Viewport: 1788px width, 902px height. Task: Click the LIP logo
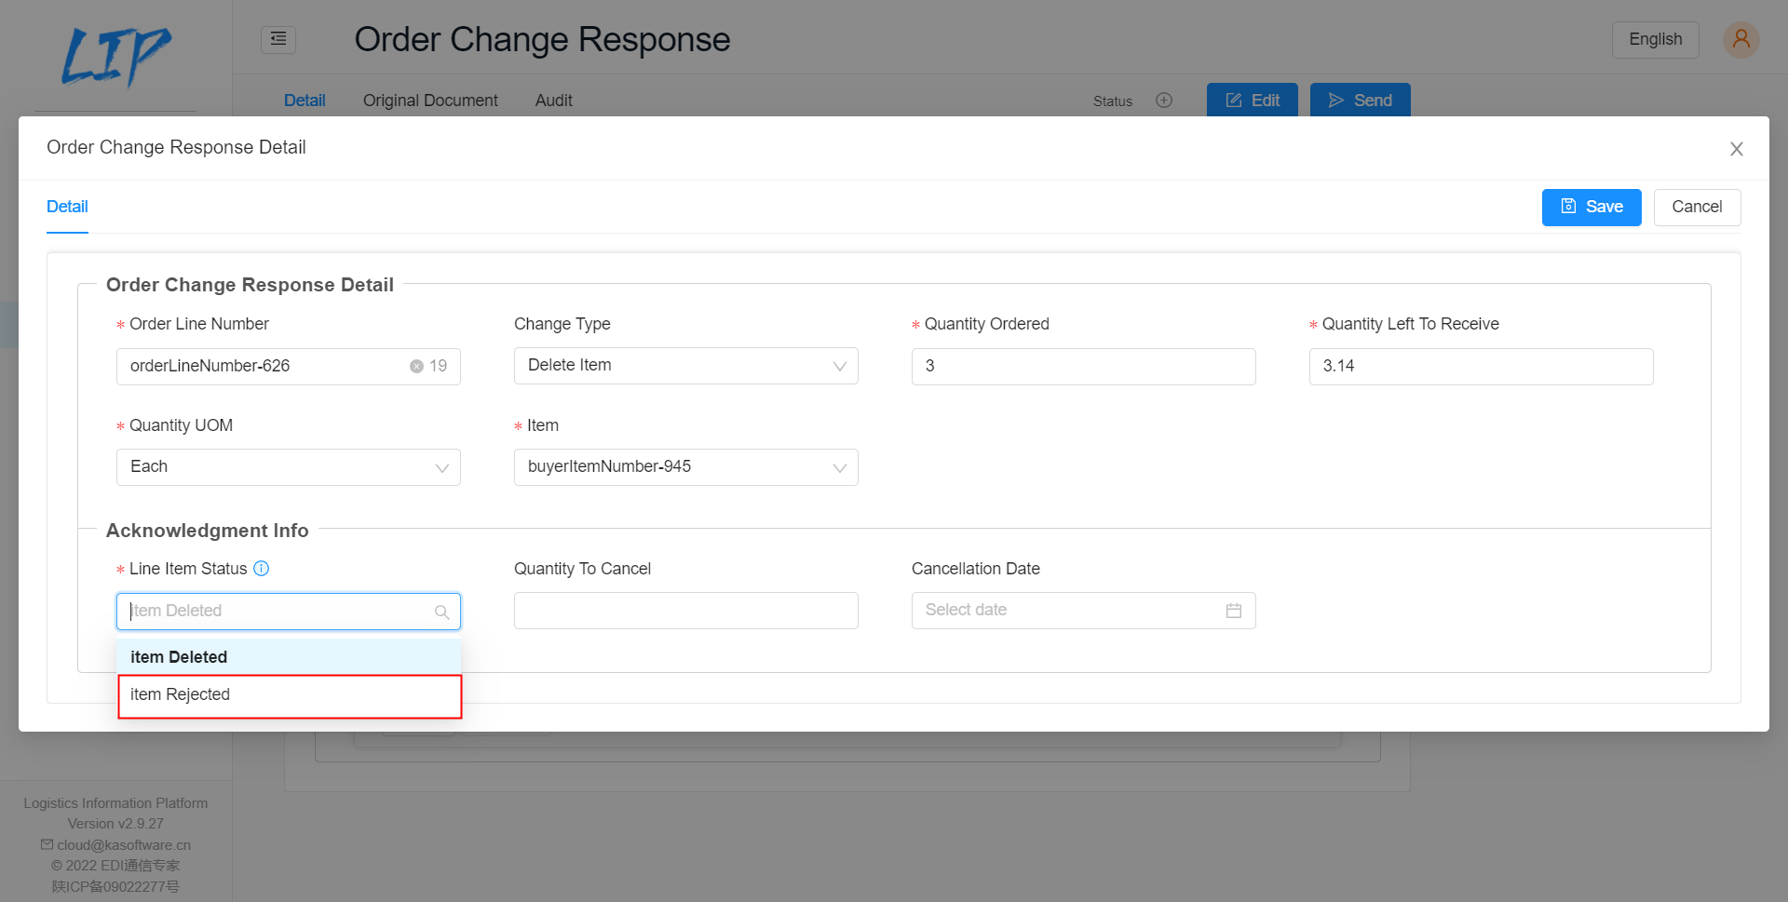(115, 57)
